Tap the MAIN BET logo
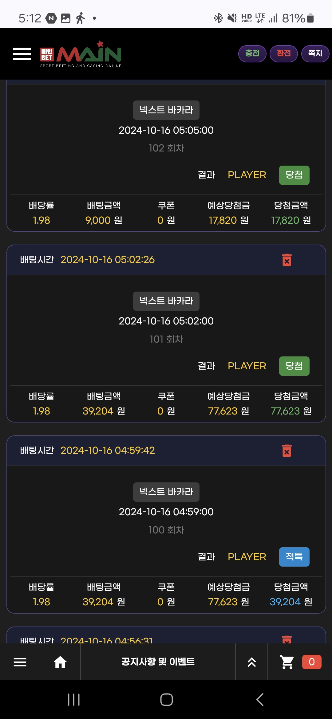This screenshot has height=719, width=332. point(81,54)
